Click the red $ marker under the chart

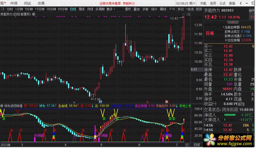[147, 102]
